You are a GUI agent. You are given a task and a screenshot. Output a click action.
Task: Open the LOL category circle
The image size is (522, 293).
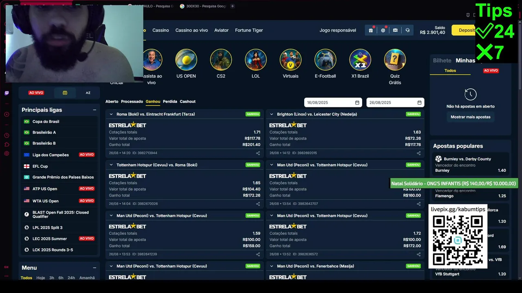tap(256, 60)
